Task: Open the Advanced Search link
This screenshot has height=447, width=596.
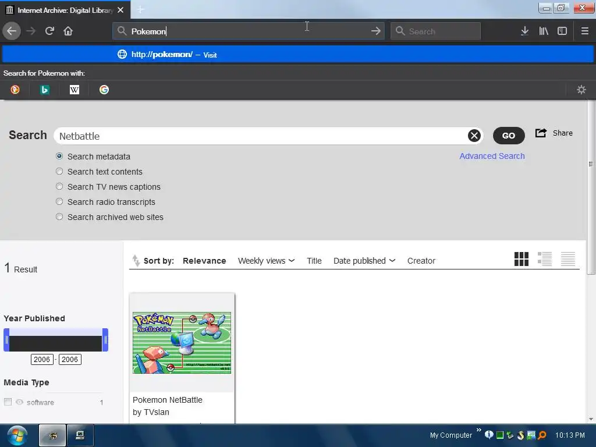Action: (x=492, y=156)
